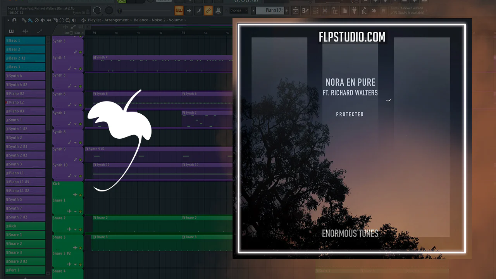Mute the Synth 5 track via its green LED
The height and width of the screenshot is (279, 496).
click(81, 86)
